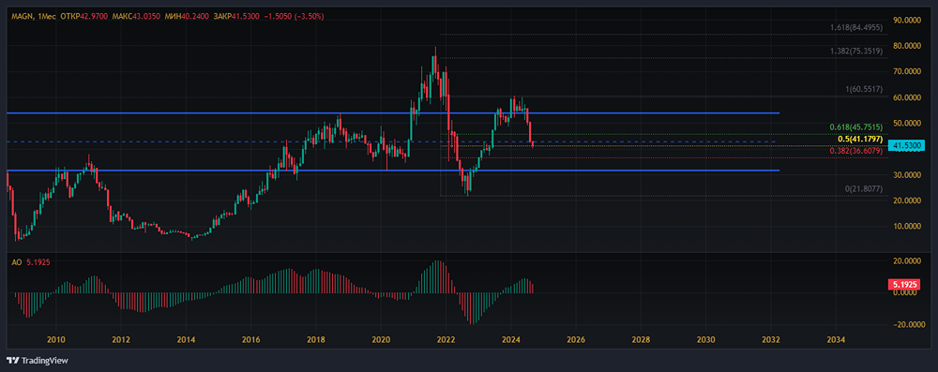This screenshot has height=372, width=938.
Task: Click 10.0000 on the price axis
Action: [x=907, y=226]
